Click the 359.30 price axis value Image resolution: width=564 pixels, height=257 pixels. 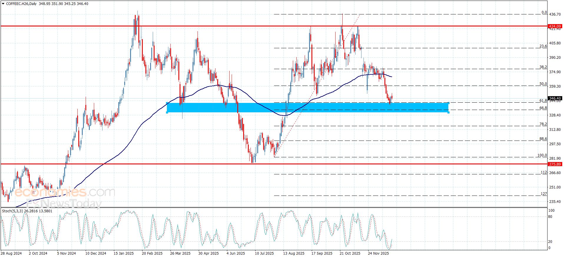[x=555, y=86]
